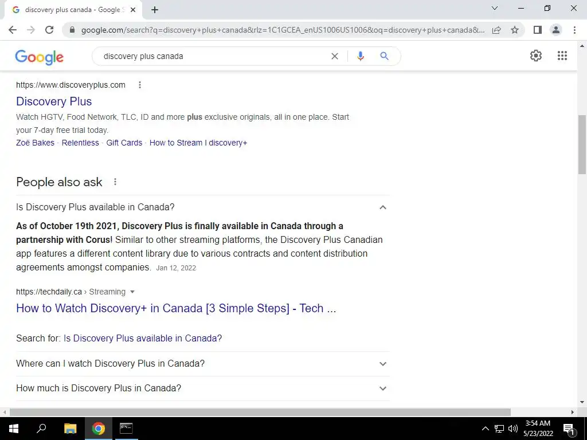Click the vertical scrollbar thumb
This screenshot has width=587, height=440.
pos(582,144)
